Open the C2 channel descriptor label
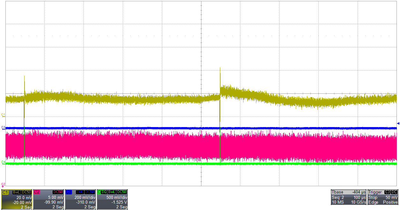Image resolution: width=400 pixels, height=210 pixels. coord(37,192)
